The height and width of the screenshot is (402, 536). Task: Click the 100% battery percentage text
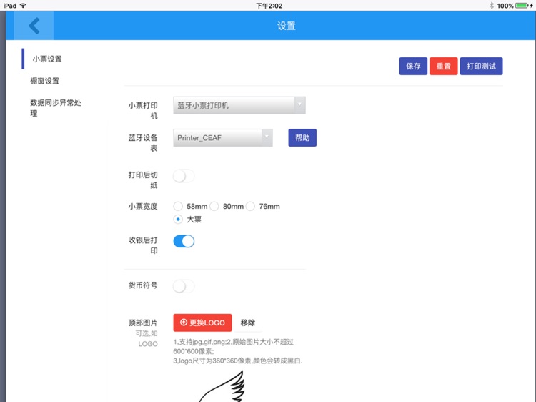point(505,6)
